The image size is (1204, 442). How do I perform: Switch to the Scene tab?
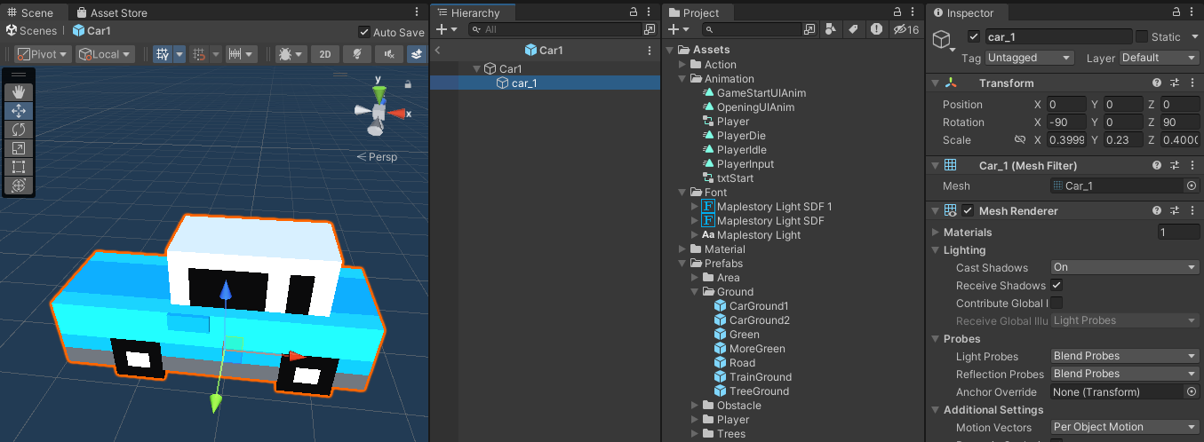click(x=30, y=12)
